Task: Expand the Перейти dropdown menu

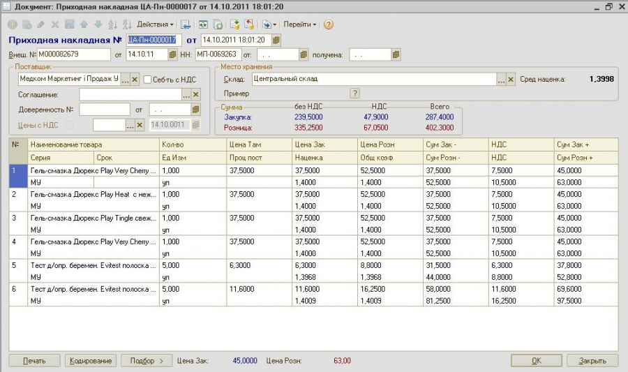Action: point(299,24)
